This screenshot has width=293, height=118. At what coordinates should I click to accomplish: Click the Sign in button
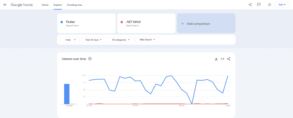(x=282, y=5)
